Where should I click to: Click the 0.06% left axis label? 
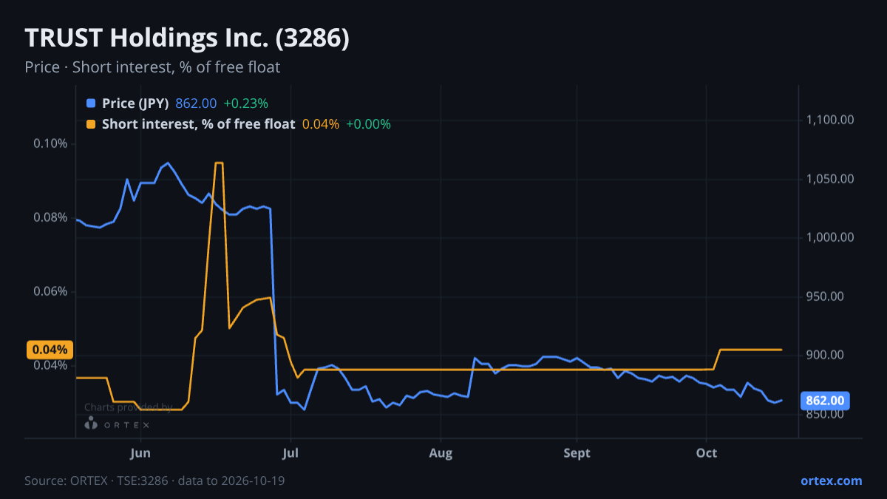[50, 291]
